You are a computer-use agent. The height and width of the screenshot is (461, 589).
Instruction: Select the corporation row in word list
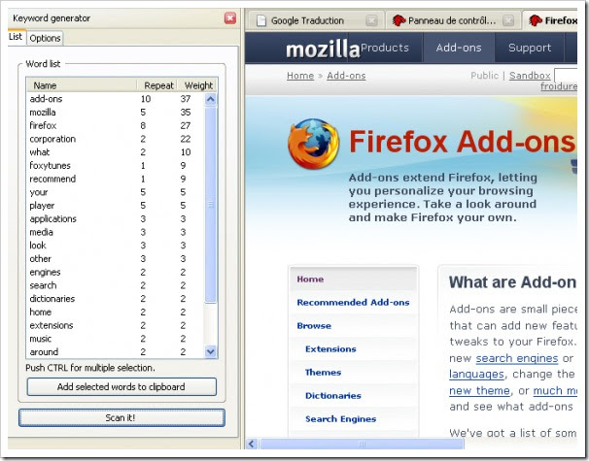tap(116, 139)
